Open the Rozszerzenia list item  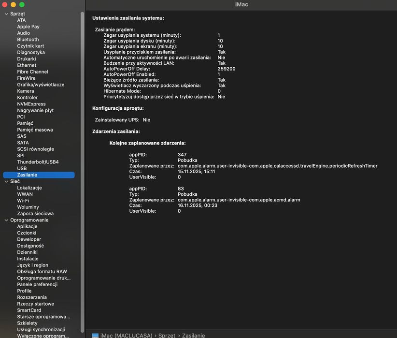32,297
